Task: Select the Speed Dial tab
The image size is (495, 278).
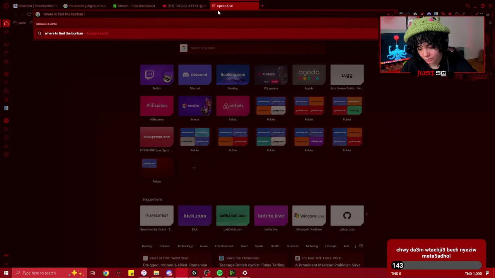Action: tap(234, 6)
